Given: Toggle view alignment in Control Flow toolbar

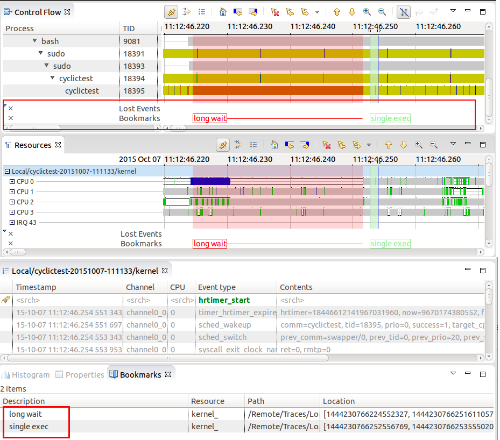Looking at the screenshot, I should [x=185, y=12].
